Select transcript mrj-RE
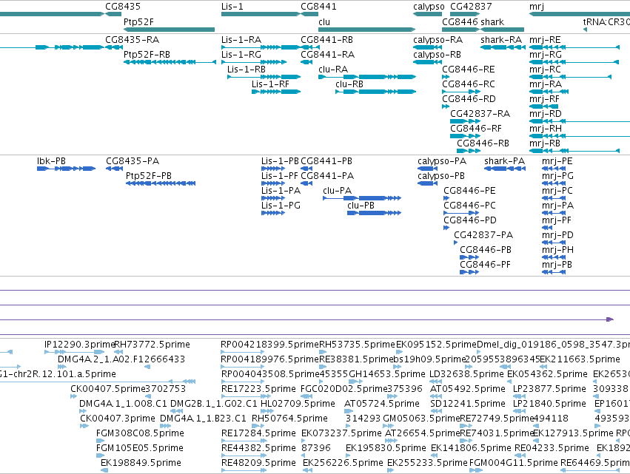The height and width of the screenshot is (474, 630). coord(574,47)
